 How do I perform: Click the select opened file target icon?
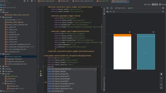click(x=25, y=1)
